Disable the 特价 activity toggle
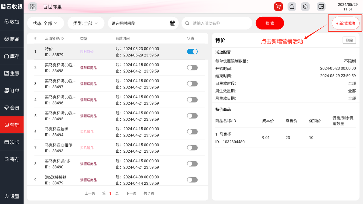The height and width of the screenshot is (204, 363). (x=192, y=52)
